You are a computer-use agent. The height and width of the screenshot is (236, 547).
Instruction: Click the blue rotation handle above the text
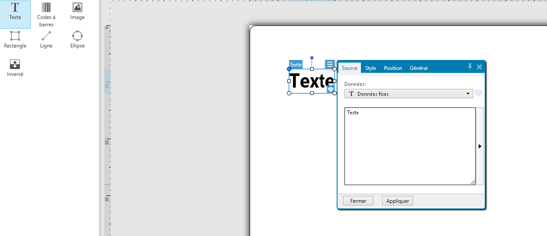(x=312, y=58)
